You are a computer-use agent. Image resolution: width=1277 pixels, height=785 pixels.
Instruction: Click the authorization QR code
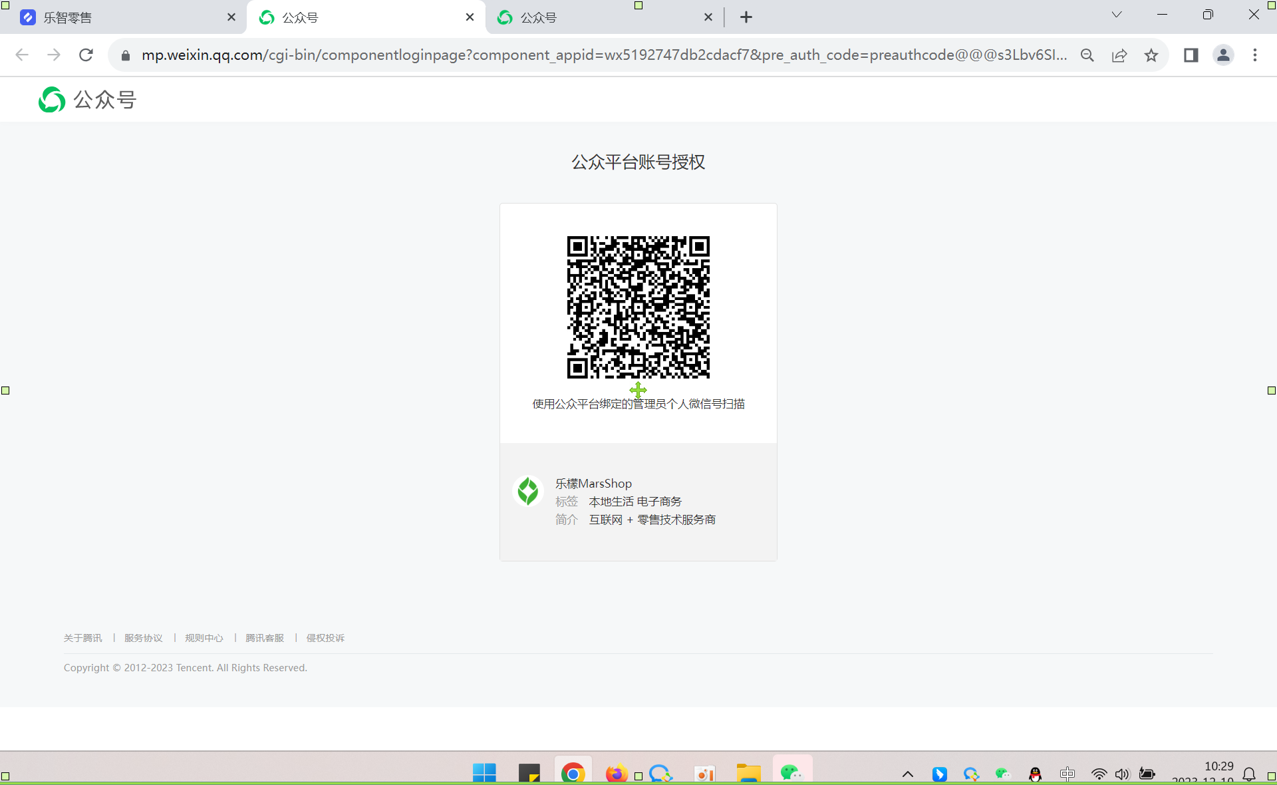coord(638,307)
